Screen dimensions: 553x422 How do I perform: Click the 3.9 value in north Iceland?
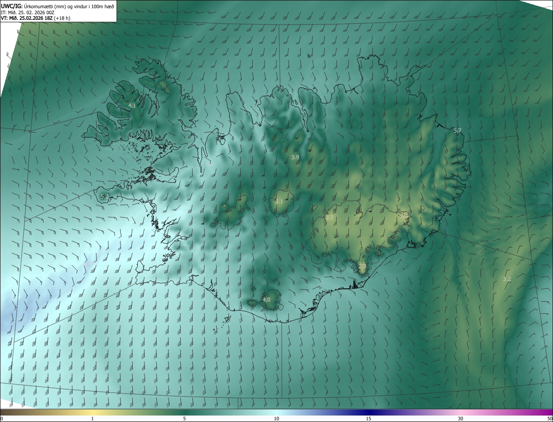tap(295, 157)
